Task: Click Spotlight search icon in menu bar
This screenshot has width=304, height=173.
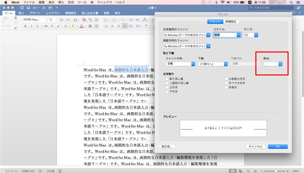Action: point(291,2)
